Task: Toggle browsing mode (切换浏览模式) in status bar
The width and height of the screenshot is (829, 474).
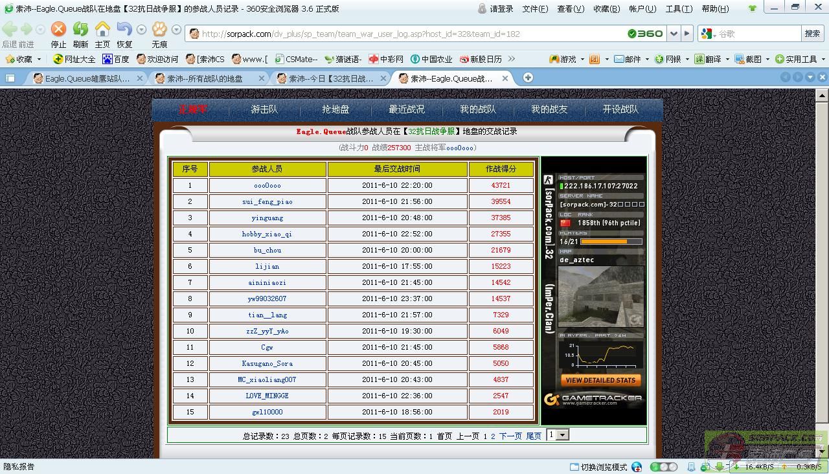Action: coord(598,467)
